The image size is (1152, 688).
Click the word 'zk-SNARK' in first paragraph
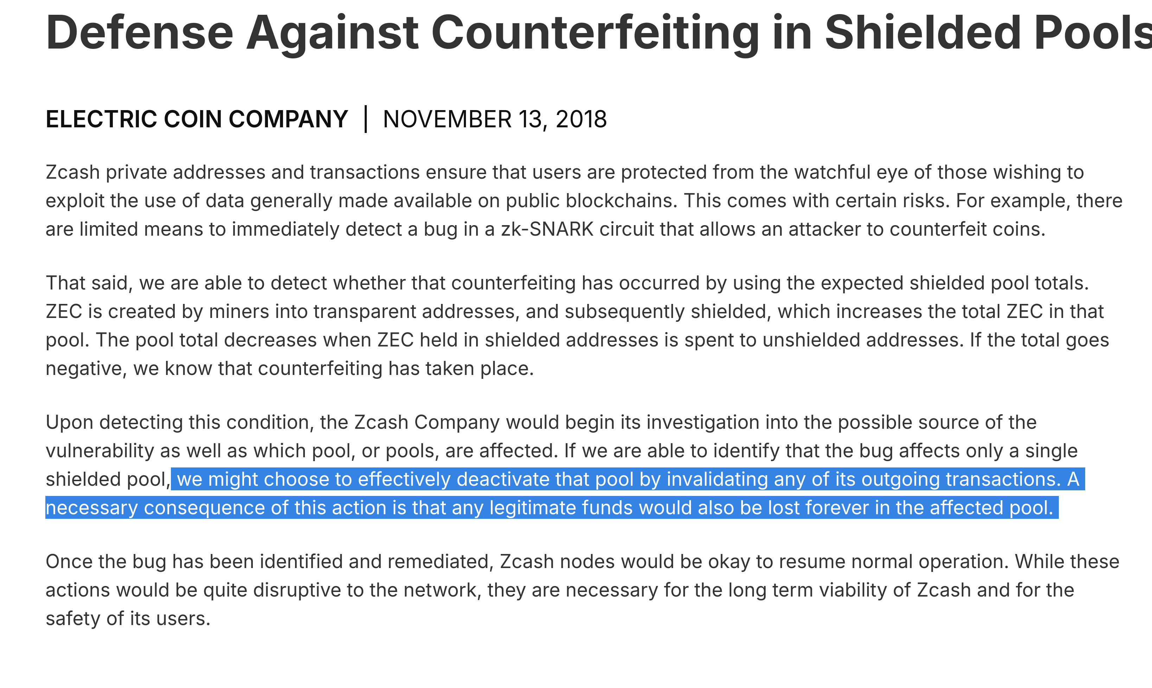point(547,229)
